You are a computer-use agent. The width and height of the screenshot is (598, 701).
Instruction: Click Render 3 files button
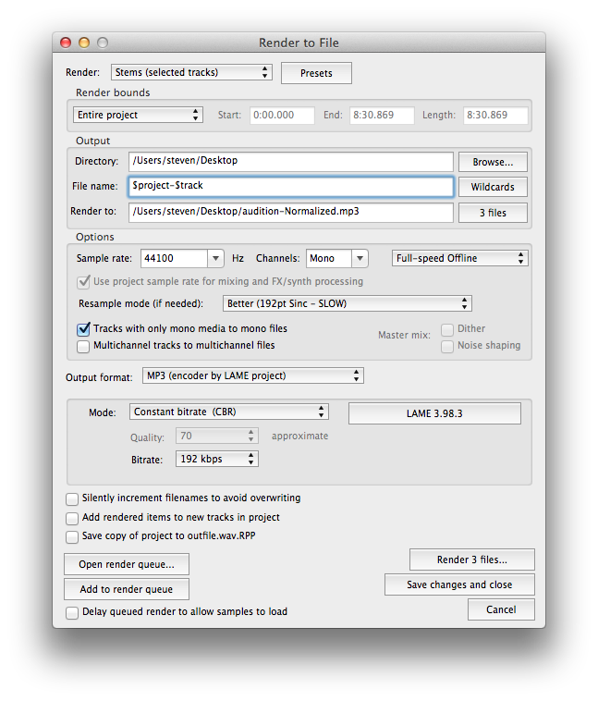tap(471, 560)
